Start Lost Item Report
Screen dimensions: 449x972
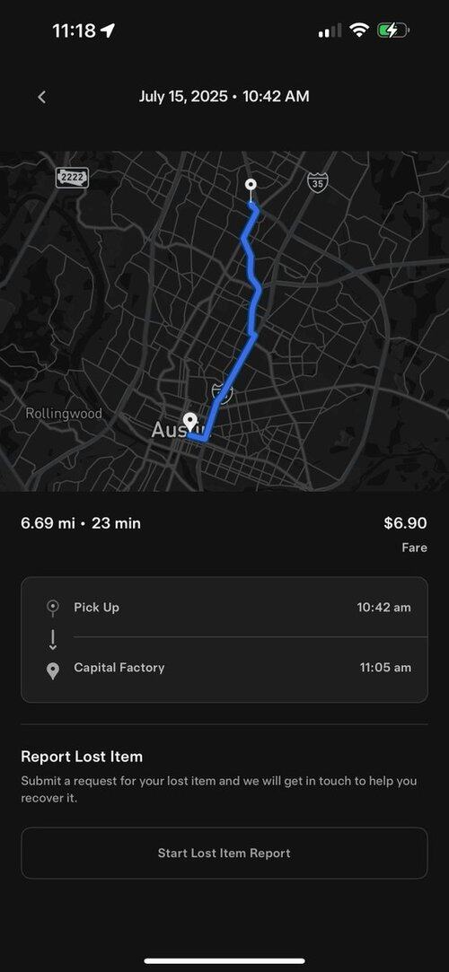(224, 853)
